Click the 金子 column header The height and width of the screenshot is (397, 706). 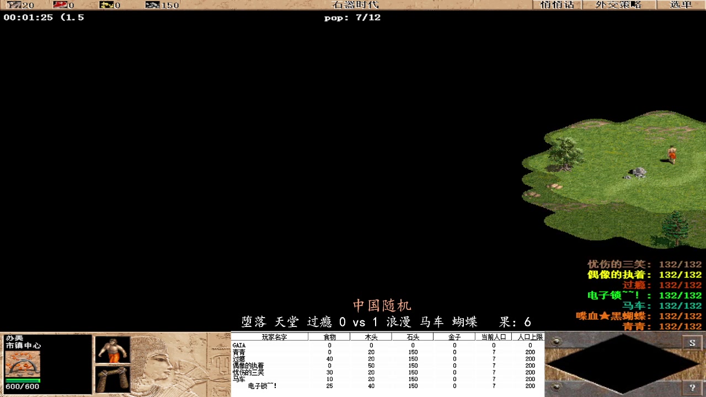click(454, 337)
